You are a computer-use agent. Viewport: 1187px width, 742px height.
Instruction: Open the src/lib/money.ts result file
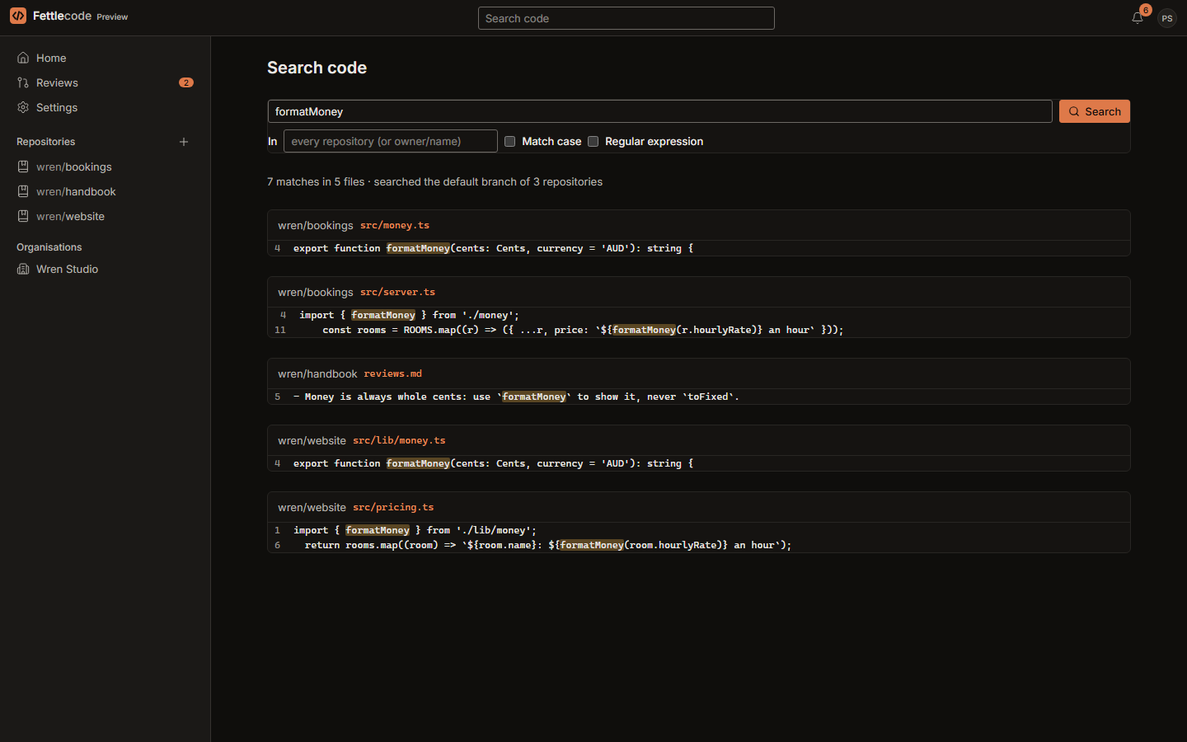coord(399,440)
